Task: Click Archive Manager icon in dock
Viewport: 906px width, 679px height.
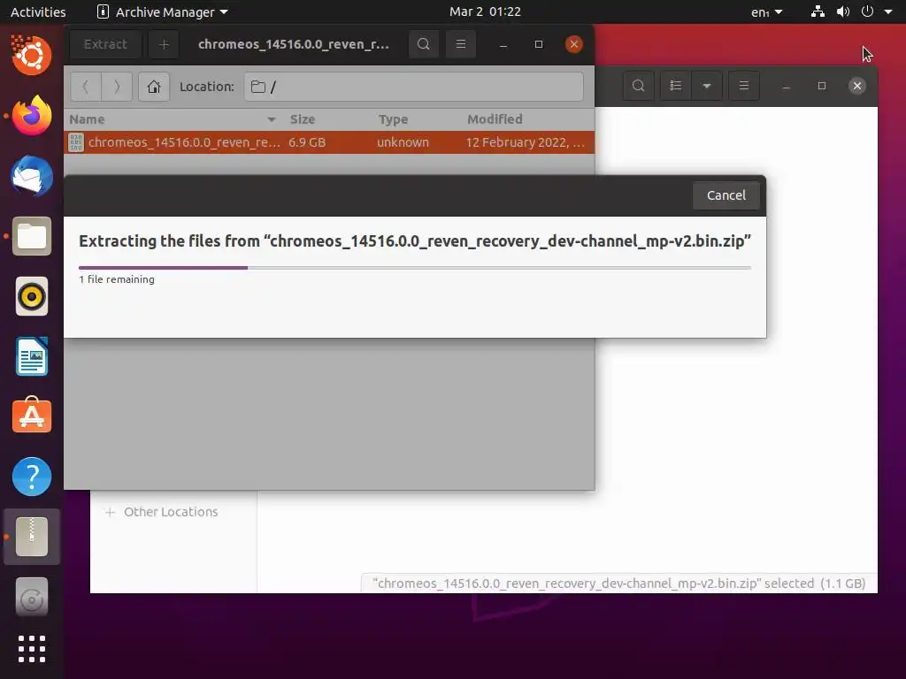Action: click(32, 537)
